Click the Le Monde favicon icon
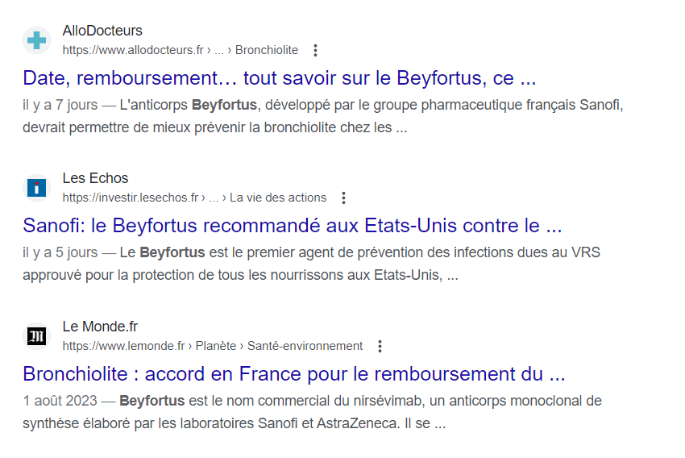Screen dimensions: 685x458 (x=36, y=336)
